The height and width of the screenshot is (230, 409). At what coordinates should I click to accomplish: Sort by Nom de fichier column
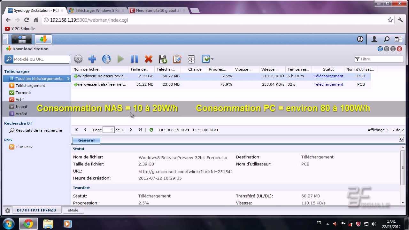[x=100, y=69]
